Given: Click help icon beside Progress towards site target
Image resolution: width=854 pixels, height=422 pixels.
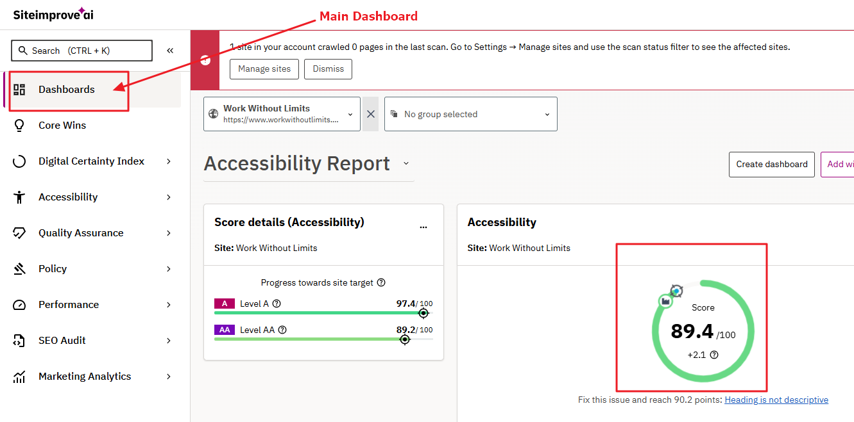Looking at the screenshot, I should 381,282.
